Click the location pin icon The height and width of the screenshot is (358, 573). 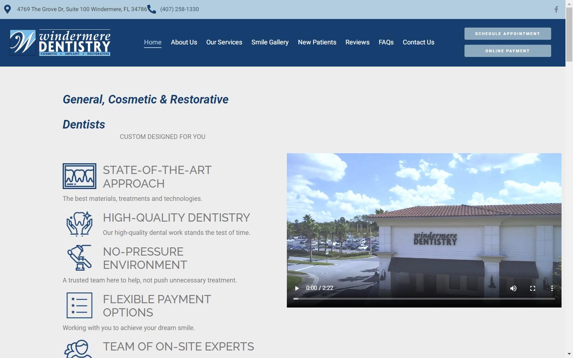[7, 9]
